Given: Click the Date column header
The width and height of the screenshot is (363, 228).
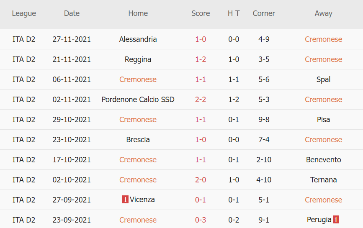Looking at the screenshot, I should pos(72,13).
